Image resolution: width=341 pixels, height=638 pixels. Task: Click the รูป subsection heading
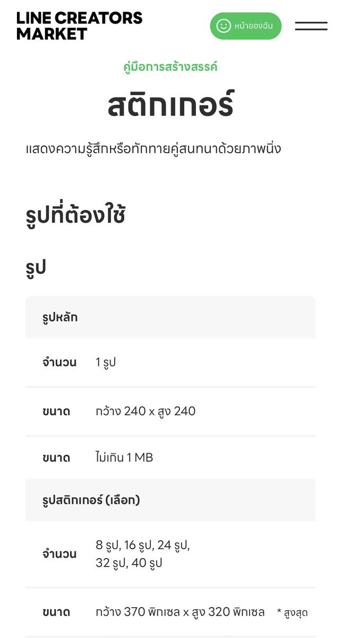(x=36, y=267)
